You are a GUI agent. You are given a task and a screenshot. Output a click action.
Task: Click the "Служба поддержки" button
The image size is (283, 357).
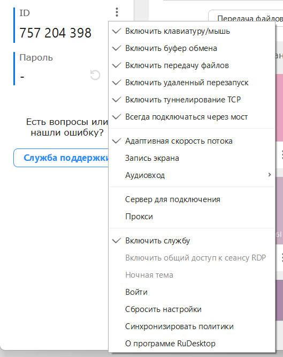(x=61, y=158)
